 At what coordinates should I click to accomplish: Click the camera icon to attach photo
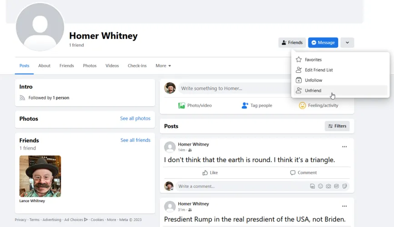point(329,186)
